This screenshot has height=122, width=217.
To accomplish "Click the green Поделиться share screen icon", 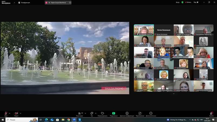I will pyautogui.click(x=114, y=114).
